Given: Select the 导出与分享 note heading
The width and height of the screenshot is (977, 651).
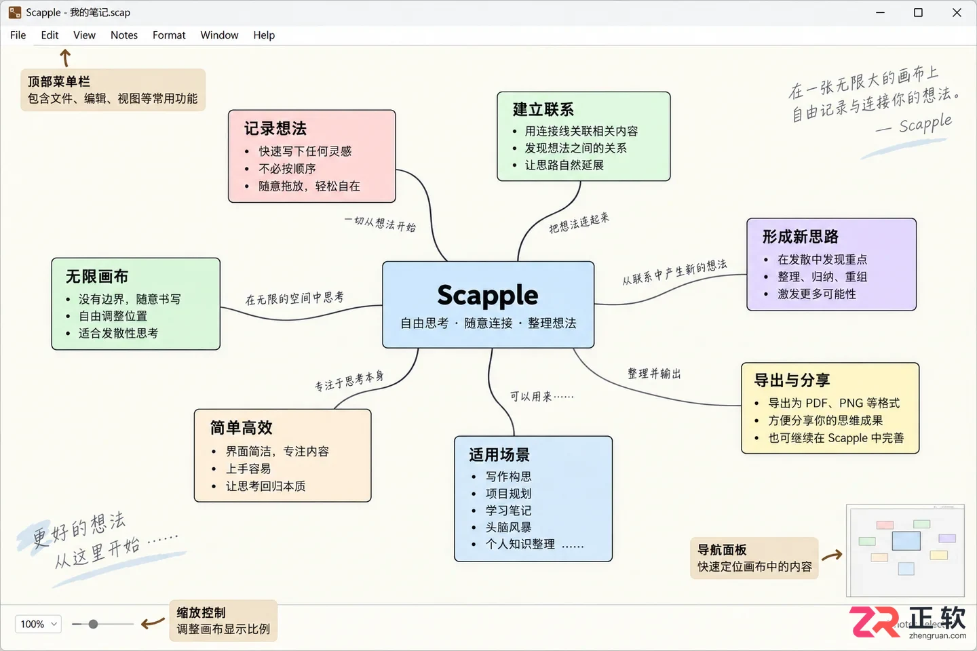Looking at the screenshot, I should tap(792, 380).
